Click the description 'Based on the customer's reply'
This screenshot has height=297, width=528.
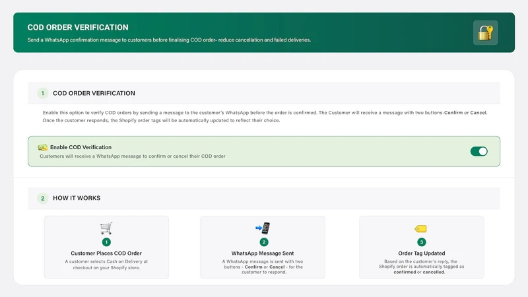pos(422,267)
